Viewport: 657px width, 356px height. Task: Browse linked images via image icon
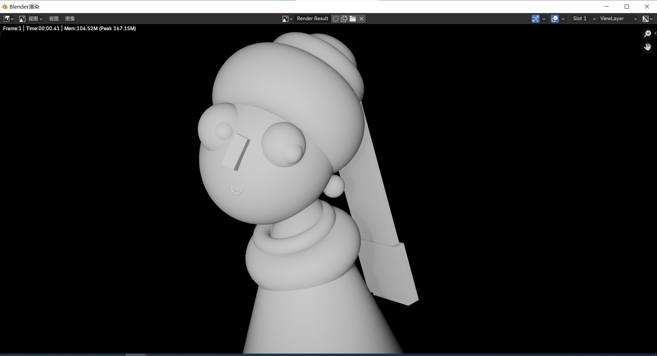pos(287,19)
